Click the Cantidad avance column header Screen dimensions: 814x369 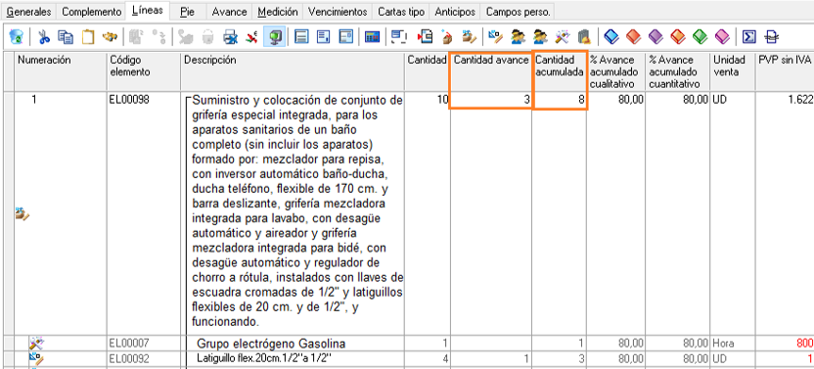click(x=491, y=71)
